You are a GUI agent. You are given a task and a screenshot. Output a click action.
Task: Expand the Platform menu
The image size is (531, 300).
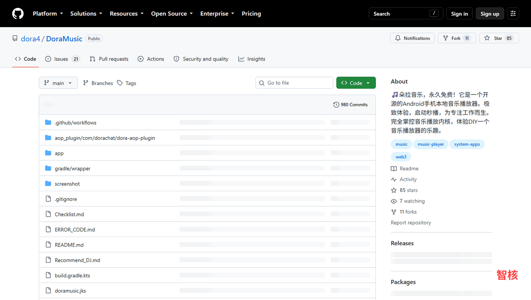click(48, 14)
